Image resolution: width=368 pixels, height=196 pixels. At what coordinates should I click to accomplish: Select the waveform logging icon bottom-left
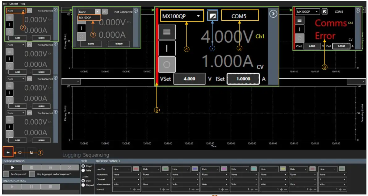click(x=8, y=153)
